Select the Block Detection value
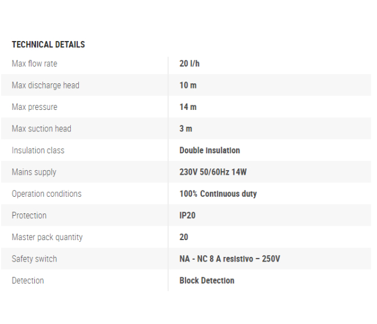Viewport: 377px width, 324px height. click(x=207, y=281)
